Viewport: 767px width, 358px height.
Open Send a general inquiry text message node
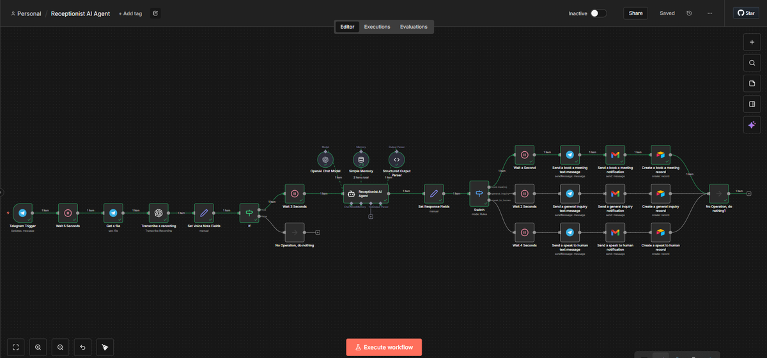(569, 193)
